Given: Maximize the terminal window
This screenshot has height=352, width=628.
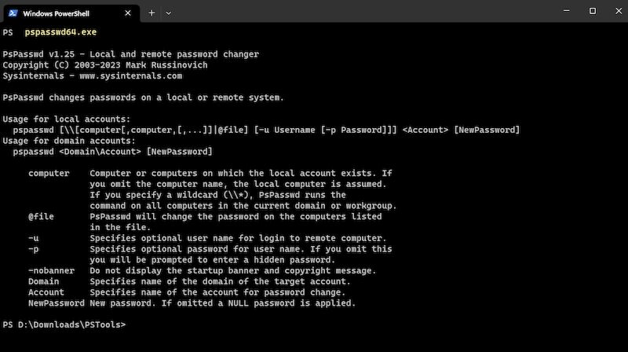Looking at the screenshot, I should [x=593, y=11].
